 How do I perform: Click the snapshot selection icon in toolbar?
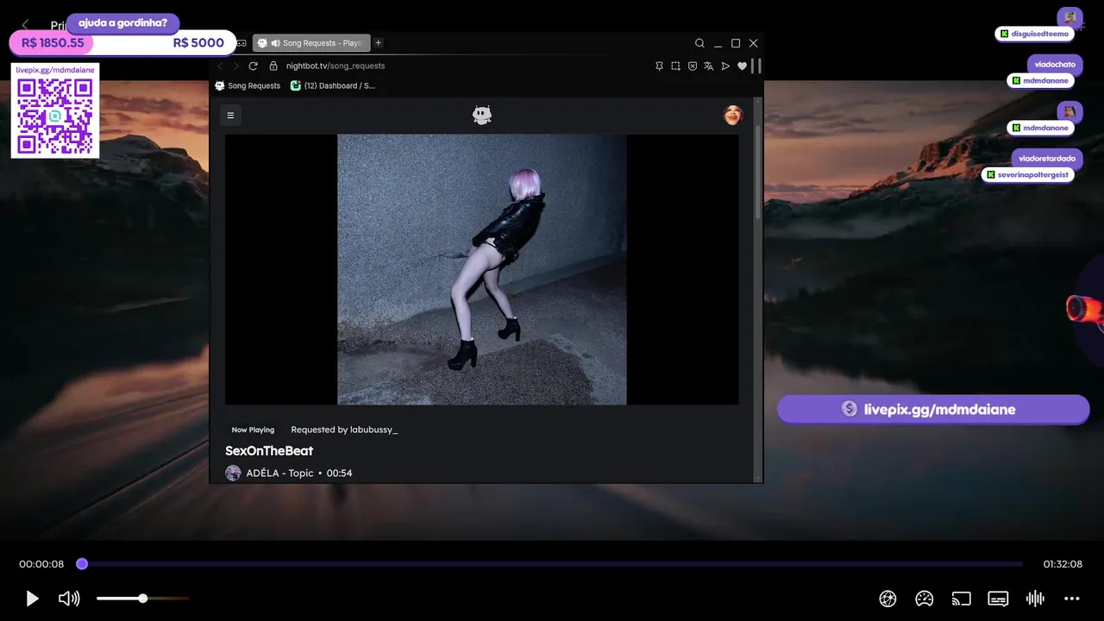tap(675, 66)
